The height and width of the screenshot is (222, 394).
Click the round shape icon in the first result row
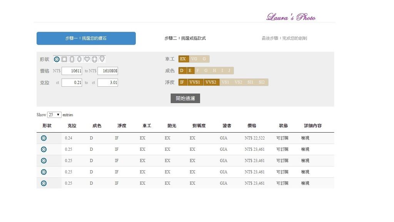point(43,138)
